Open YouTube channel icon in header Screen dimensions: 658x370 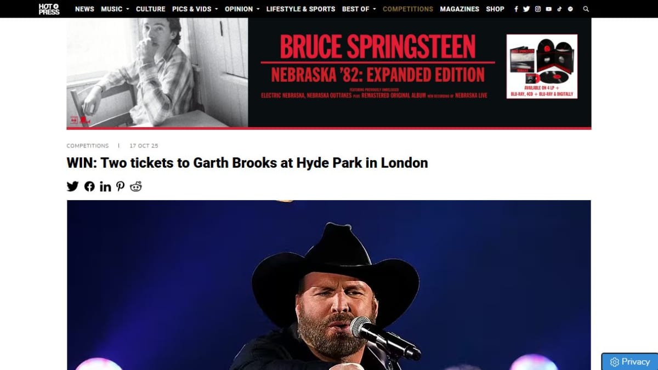tap(549, 9)
